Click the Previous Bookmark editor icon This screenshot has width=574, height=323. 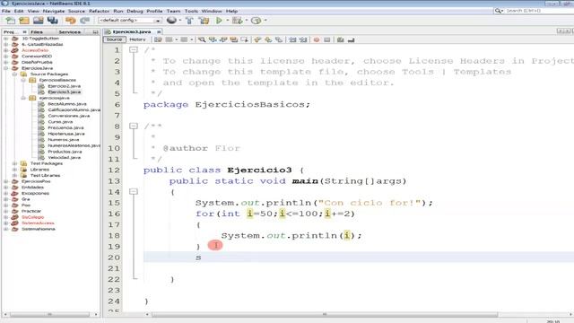point(257,39)
